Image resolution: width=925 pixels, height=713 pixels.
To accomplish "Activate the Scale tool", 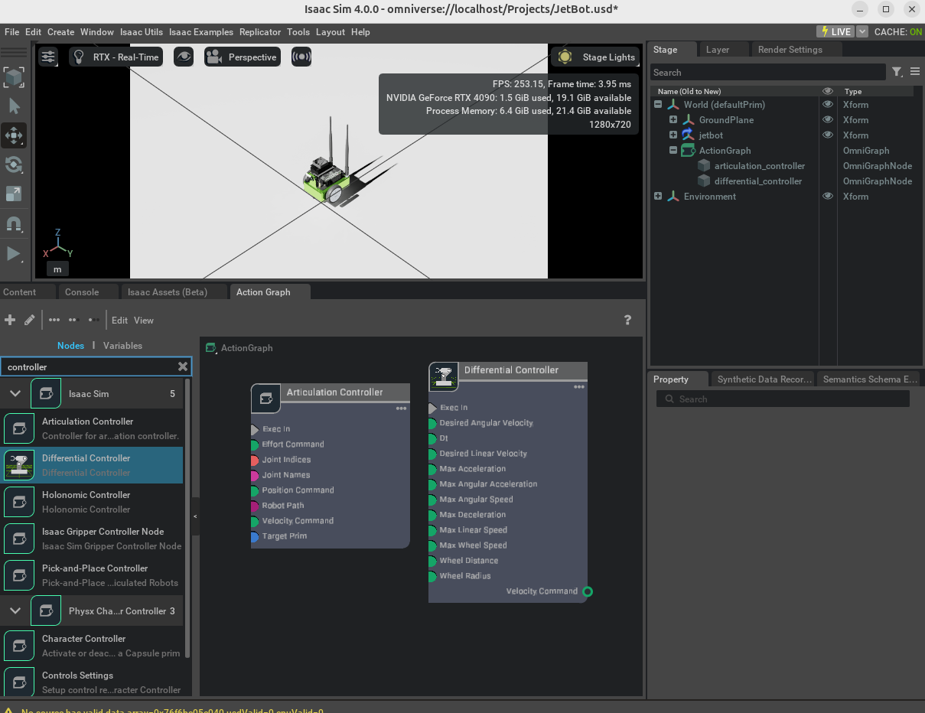I will click(14, 194).
